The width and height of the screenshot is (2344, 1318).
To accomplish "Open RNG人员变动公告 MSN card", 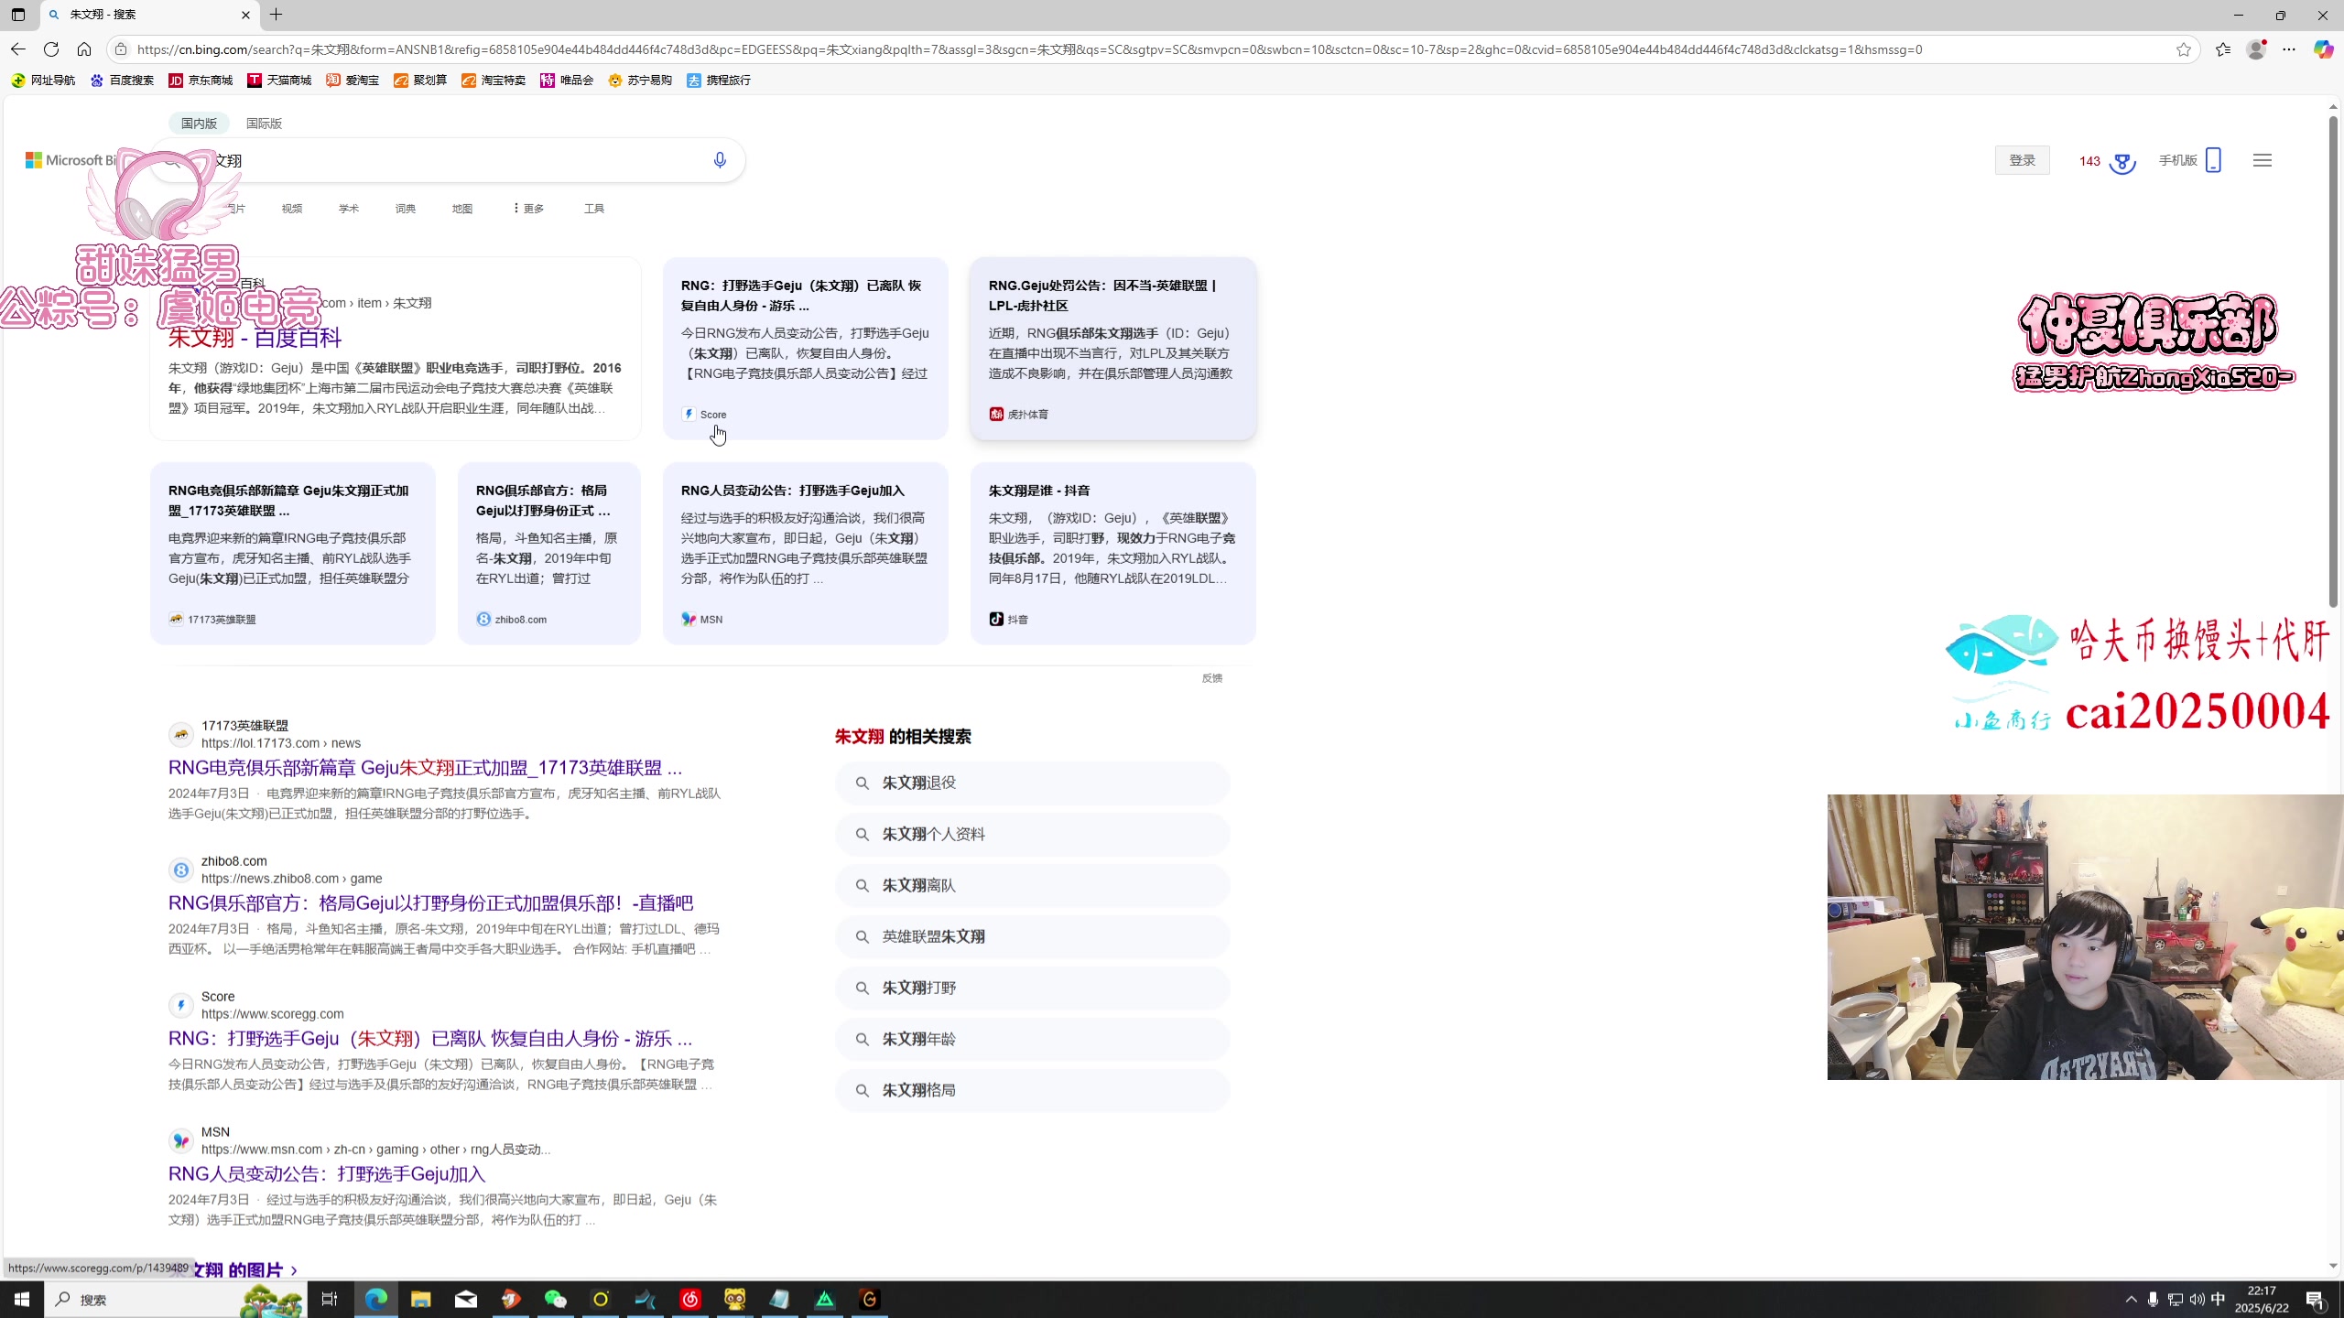I will (x=806, y=554).
